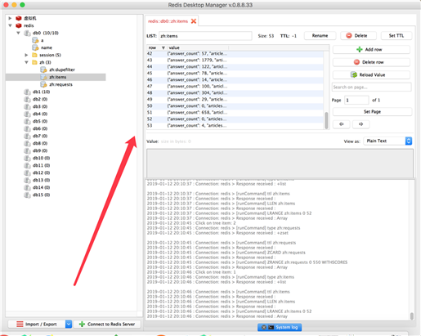The image size is (421, 336).
Task: Click Connect to Redis Server button
Action: pyautogui.click(x=107, y=324)
